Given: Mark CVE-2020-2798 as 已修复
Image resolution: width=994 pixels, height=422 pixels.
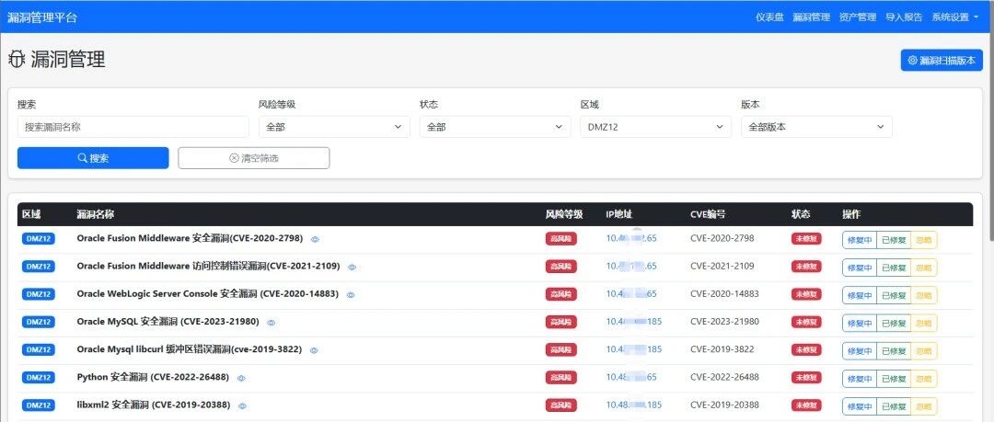Looking at the screenshot, I should click(894, 240).
